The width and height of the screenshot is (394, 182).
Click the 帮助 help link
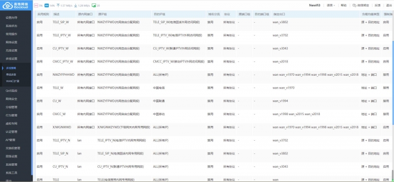[x=344, y=5]
